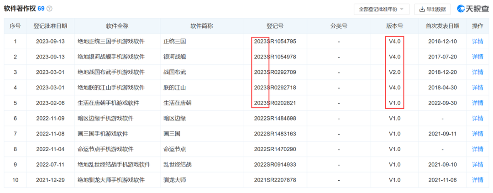The image size is (493, 193).
Task: Open the 全部登记批准年份 dropdown
Action: [382, 9]
